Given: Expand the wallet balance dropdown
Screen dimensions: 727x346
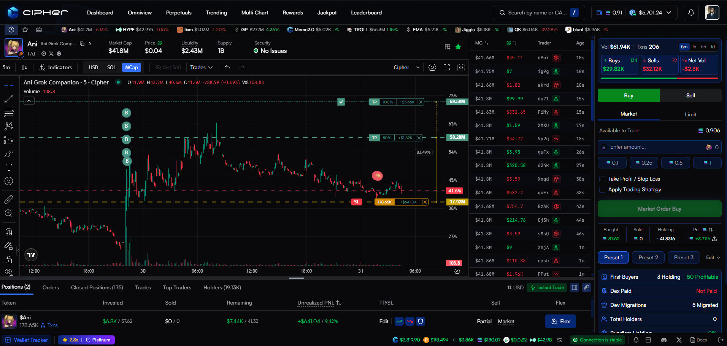Looking at the screenshot, I should [x=668, y=13].
